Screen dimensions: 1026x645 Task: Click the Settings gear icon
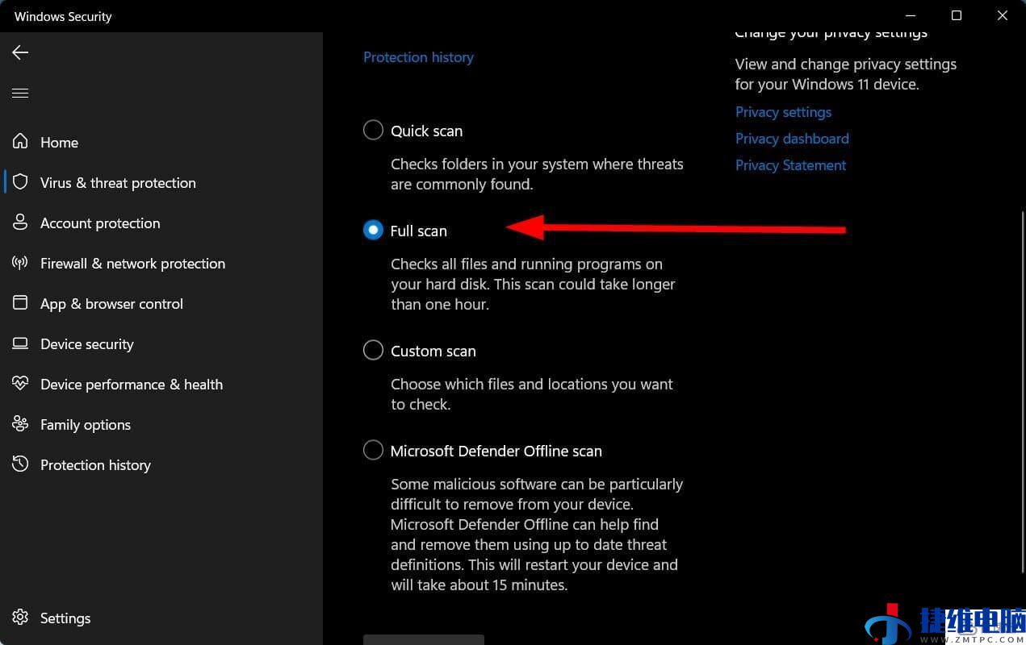[x=20, y=618]
